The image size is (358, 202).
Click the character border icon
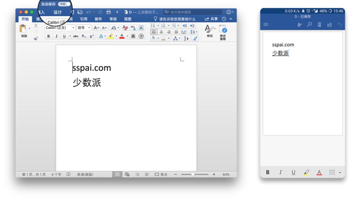click(x=141, y=28)
